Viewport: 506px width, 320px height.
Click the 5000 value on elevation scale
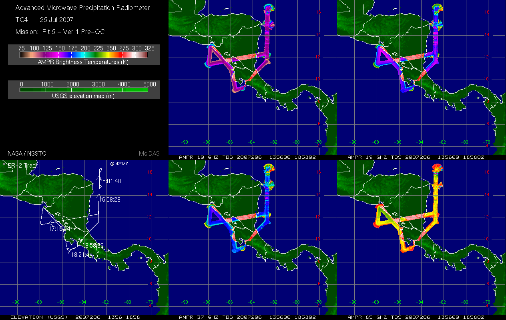click(x=149, y=84)
